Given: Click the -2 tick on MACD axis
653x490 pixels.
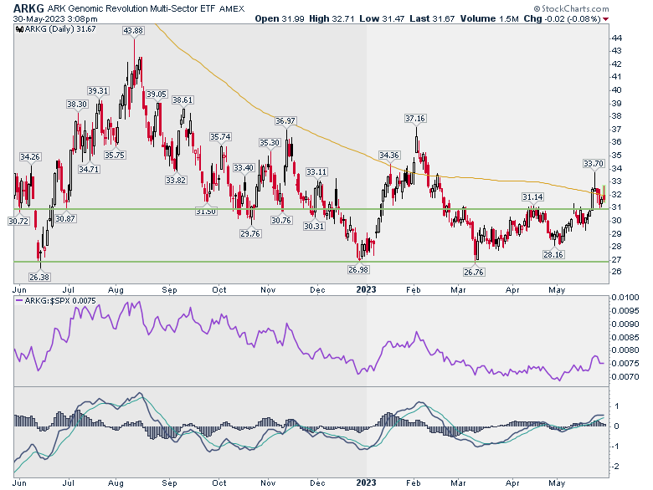Looking at the screenshot, I should click(615, 467).
